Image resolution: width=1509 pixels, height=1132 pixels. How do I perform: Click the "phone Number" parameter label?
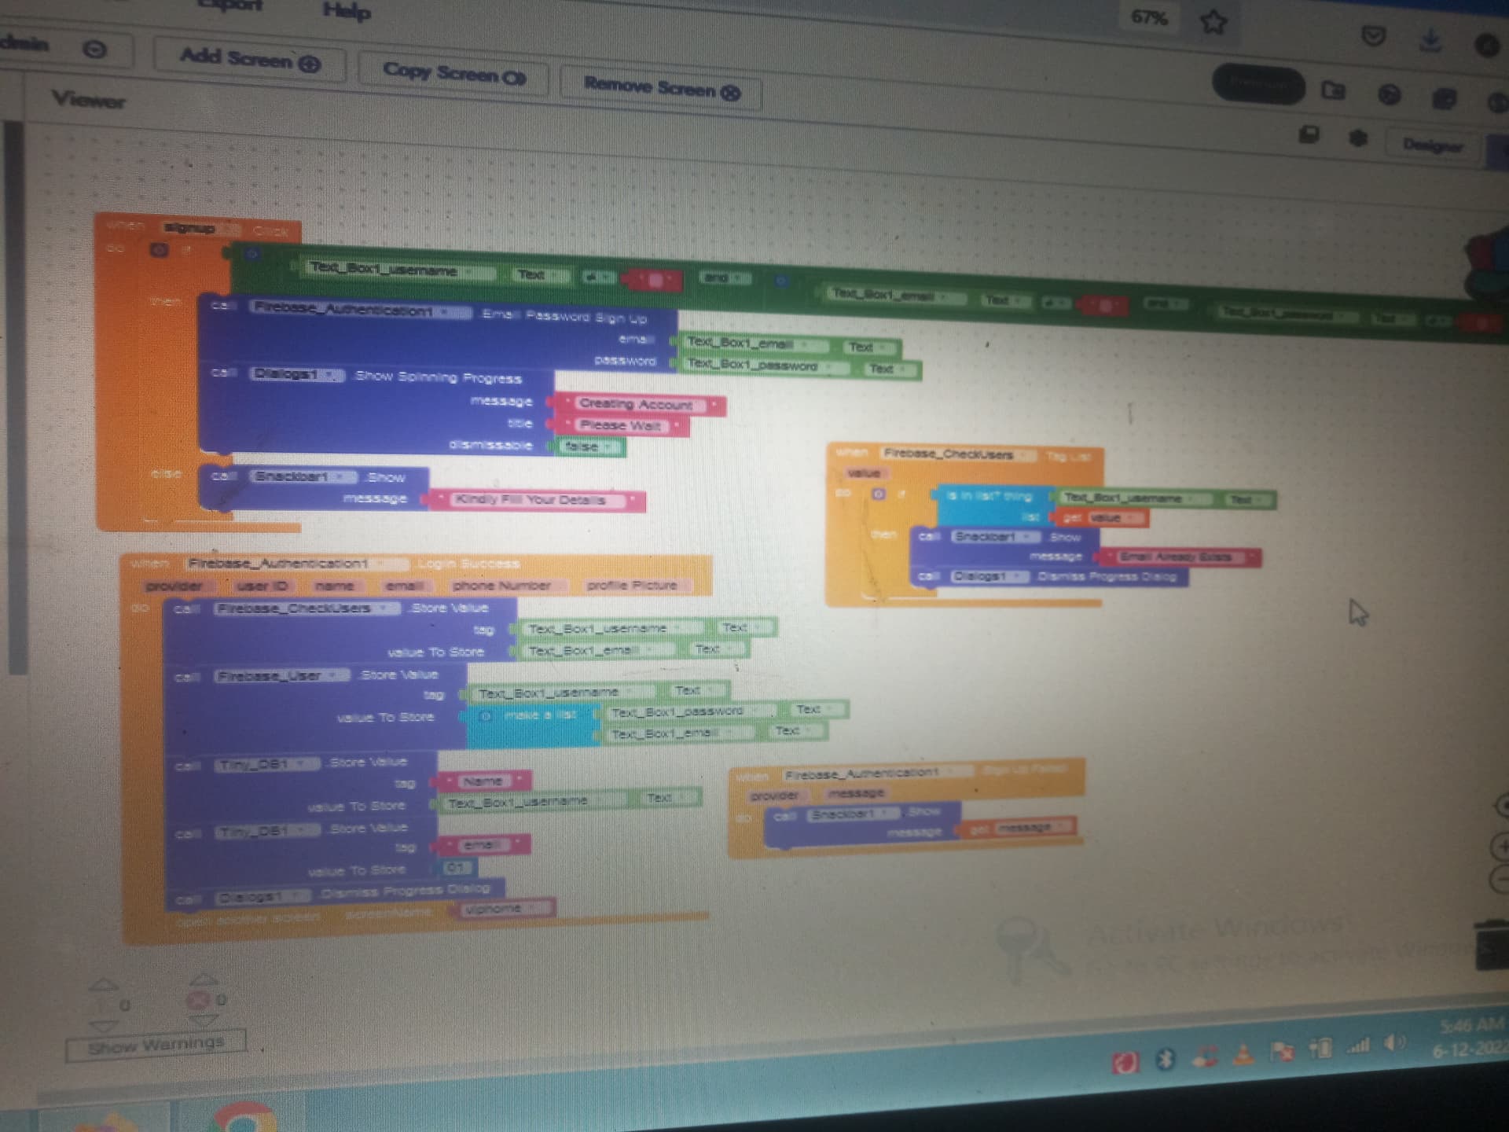(501, 586)
